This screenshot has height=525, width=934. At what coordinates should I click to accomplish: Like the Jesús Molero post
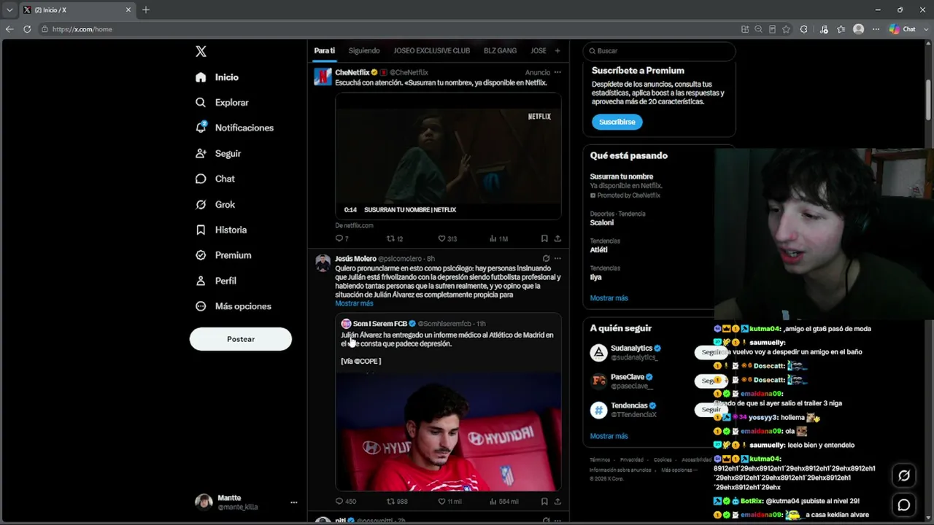pyautogui.click(x=449, y=502)
